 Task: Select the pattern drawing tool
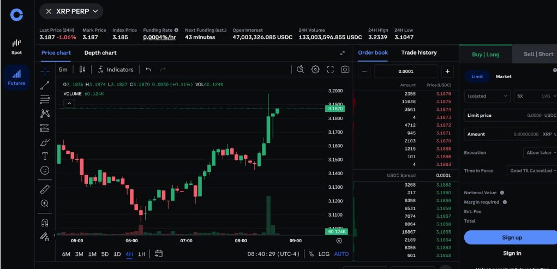45,113
